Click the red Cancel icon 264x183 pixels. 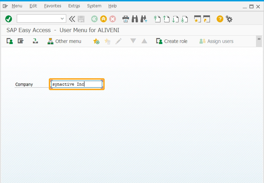point(113,19)
